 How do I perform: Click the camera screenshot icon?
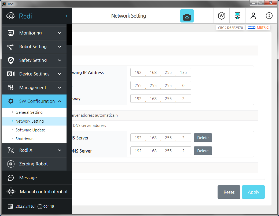(x=187, y=16)
